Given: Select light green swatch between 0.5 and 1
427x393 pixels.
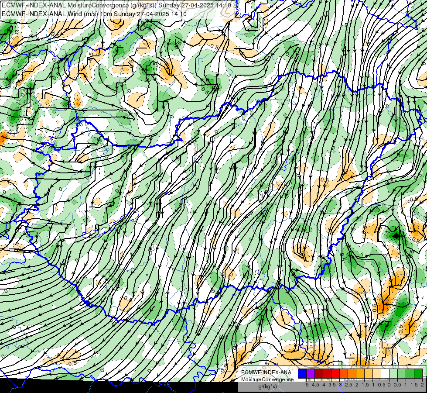Looking at the screenshot, I should tap(402, 373).
